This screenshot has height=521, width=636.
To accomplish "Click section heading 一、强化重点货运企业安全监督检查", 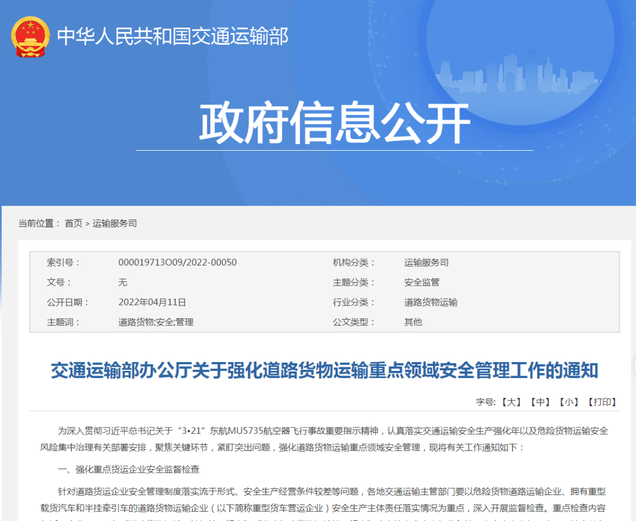I will point(128,470).
